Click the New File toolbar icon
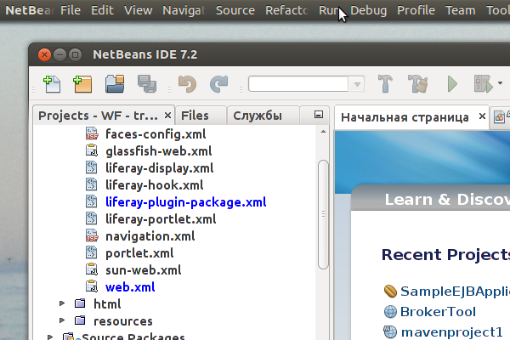Screen dimensions: 510x340 click(52, 84)
